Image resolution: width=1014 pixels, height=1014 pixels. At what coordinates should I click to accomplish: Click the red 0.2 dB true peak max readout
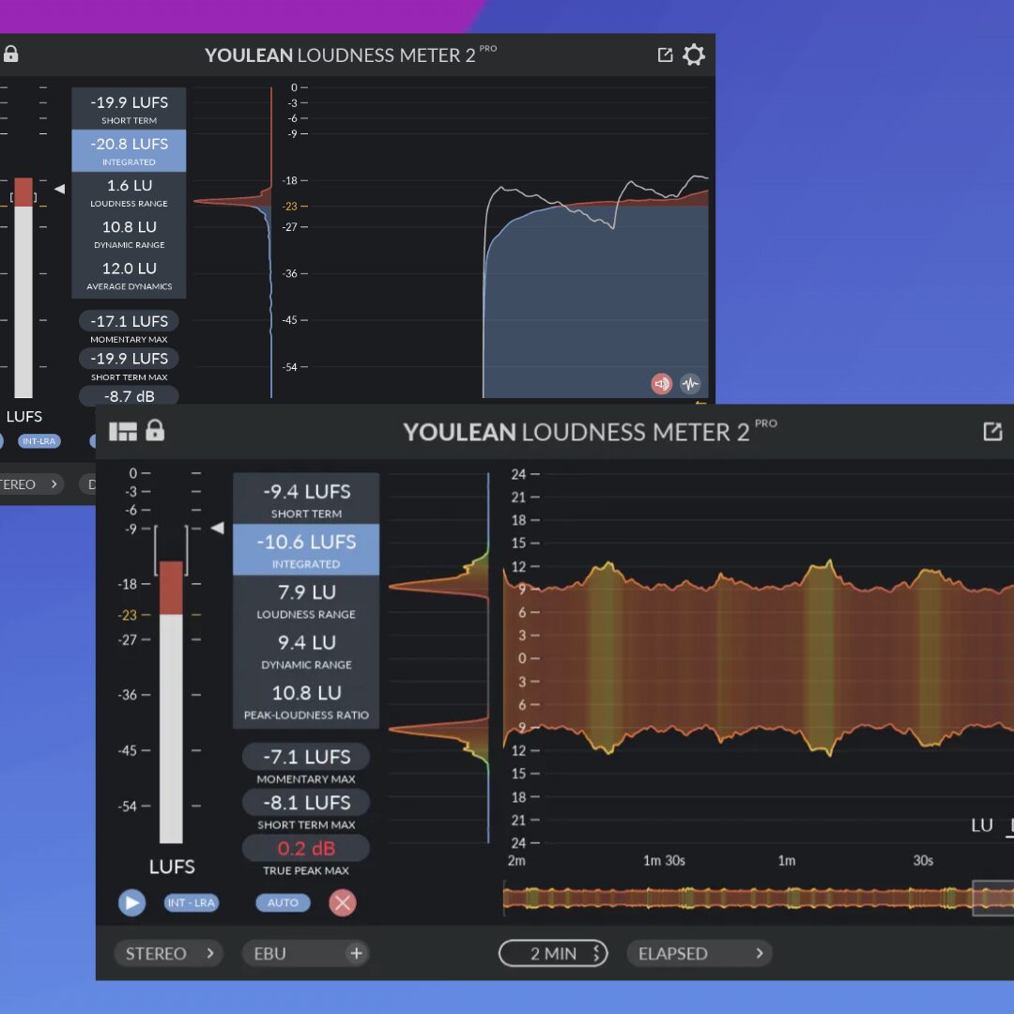click(x=306, y=849)
